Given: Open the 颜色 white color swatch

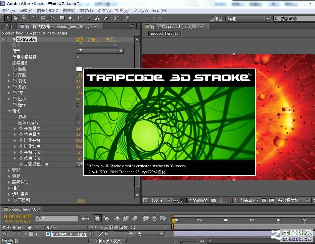Looking at the screenshot, I should pos(79,69).
